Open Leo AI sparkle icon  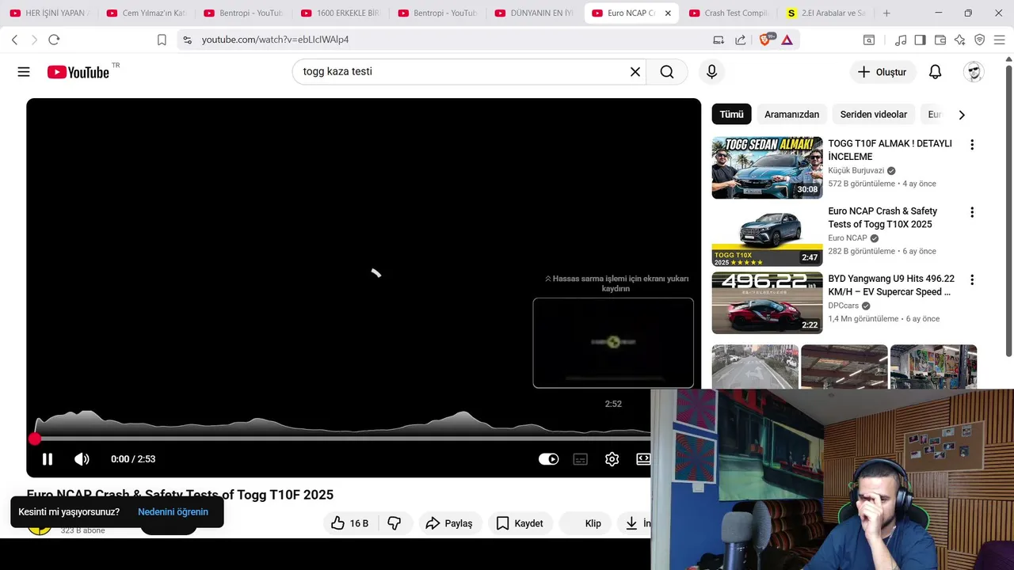[x=959, y=40]
